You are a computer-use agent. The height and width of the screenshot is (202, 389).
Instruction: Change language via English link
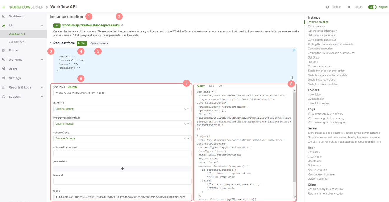tap(383, 7)
